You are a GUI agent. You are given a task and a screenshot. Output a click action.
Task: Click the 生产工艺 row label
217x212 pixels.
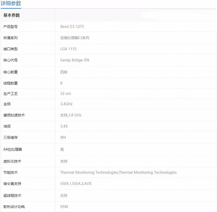[x=10, y=94]
